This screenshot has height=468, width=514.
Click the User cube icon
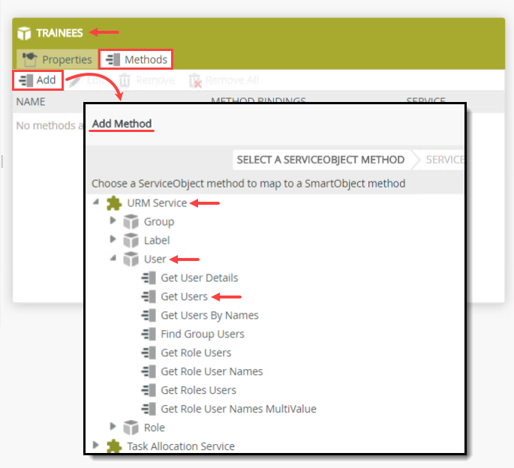tap(131, 259)
